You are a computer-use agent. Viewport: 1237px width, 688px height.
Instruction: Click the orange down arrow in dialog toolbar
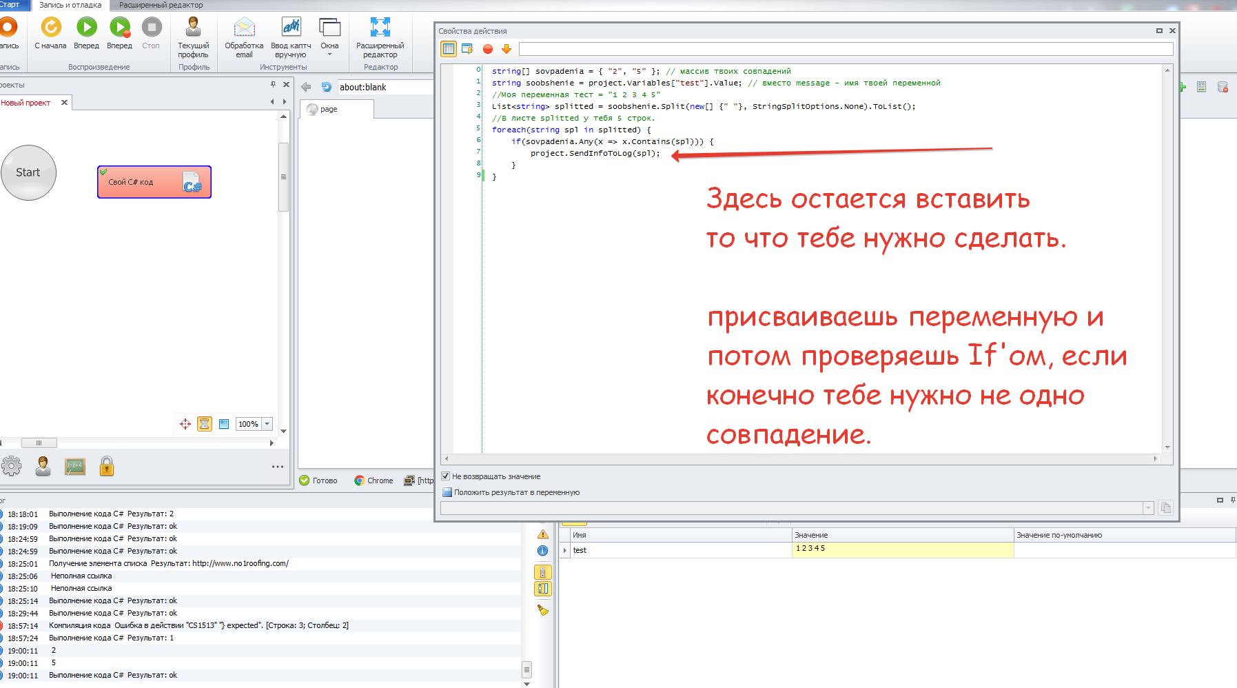point(507,49)
